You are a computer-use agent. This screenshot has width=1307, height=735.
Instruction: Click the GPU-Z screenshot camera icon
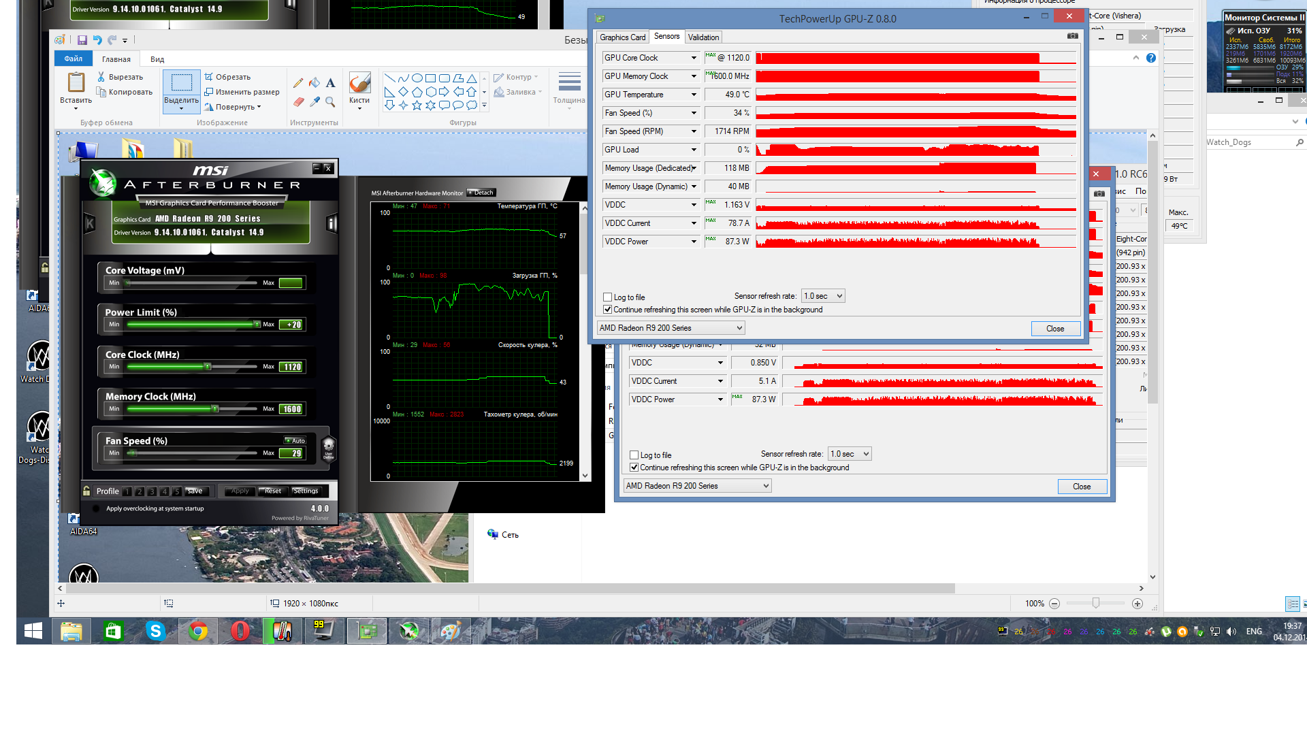1072,36
